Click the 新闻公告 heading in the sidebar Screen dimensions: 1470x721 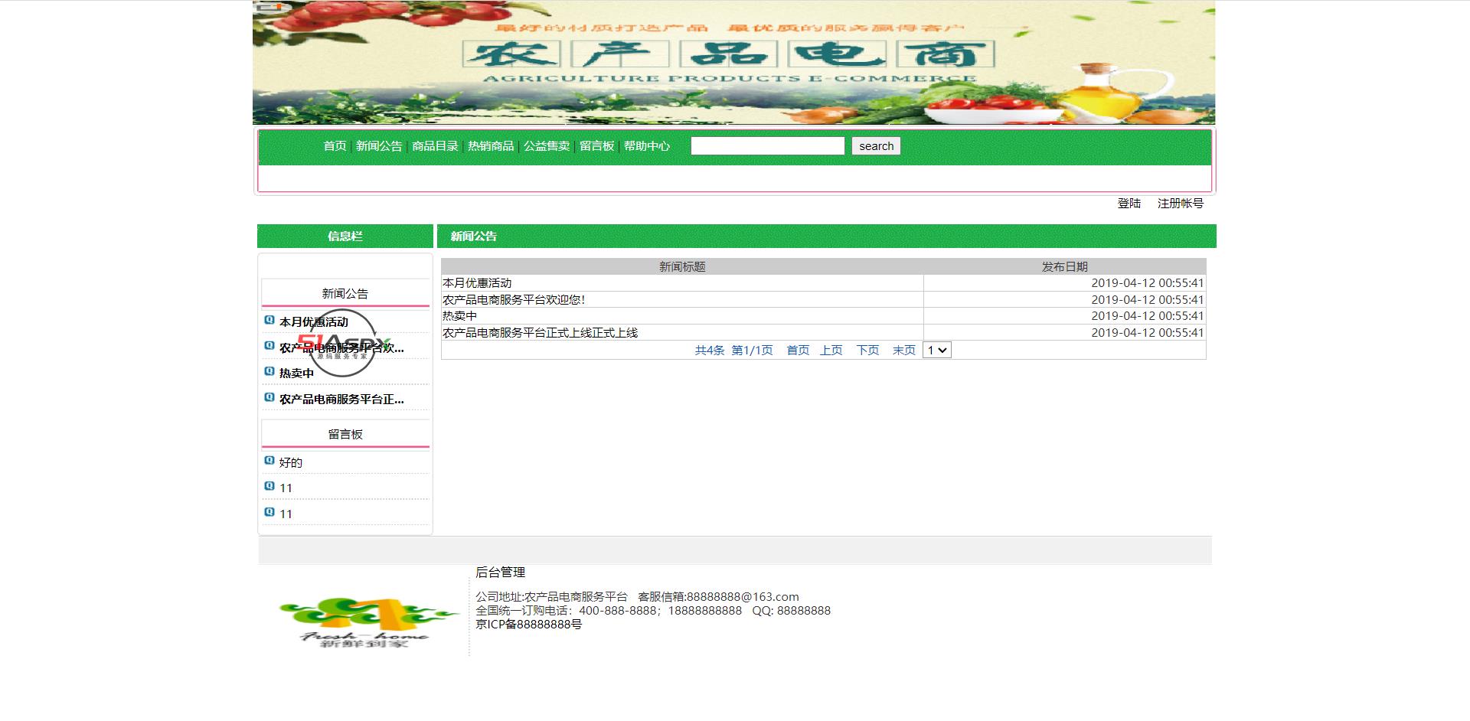click(x=345, y=294)
